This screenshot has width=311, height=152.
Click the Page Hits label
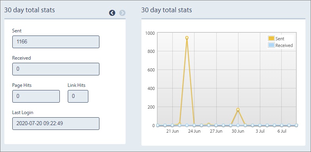pyautogui.click(x=22, y=85)
